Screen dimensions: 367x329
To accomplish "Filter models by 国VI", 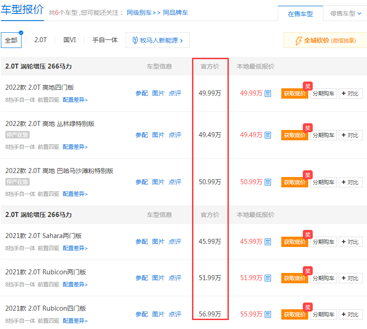I will (x=70, y=40).
